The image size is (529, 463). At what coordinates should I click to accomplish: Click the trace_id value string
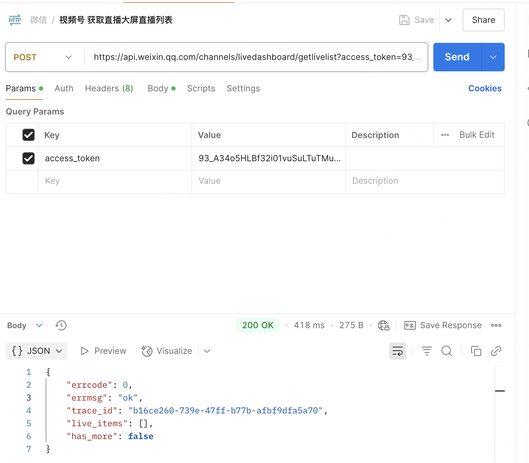226,411
